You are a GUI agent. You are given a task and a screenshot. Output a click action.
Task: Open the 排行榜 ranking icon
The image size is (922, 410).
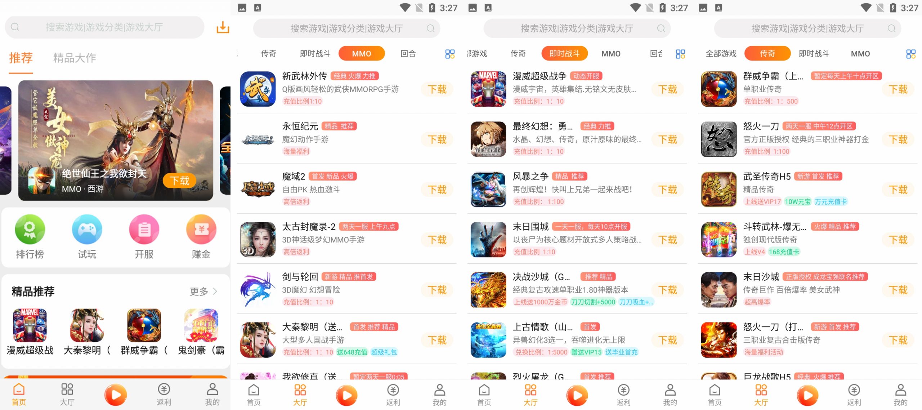tap(30, 229)
